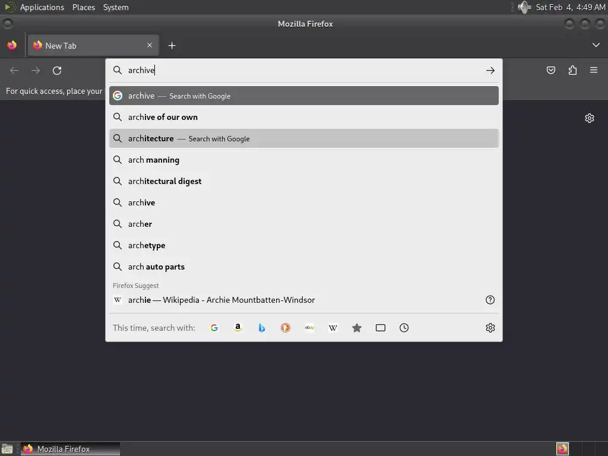The width and height of the screenshot is (608, 456).
Task: Open search settings gear in the dropdown
Action: (x=490, y=328)
